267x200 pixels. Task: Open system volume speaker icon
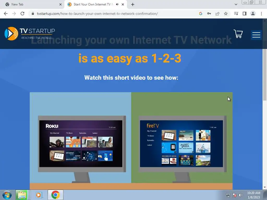tap(240, 195)
